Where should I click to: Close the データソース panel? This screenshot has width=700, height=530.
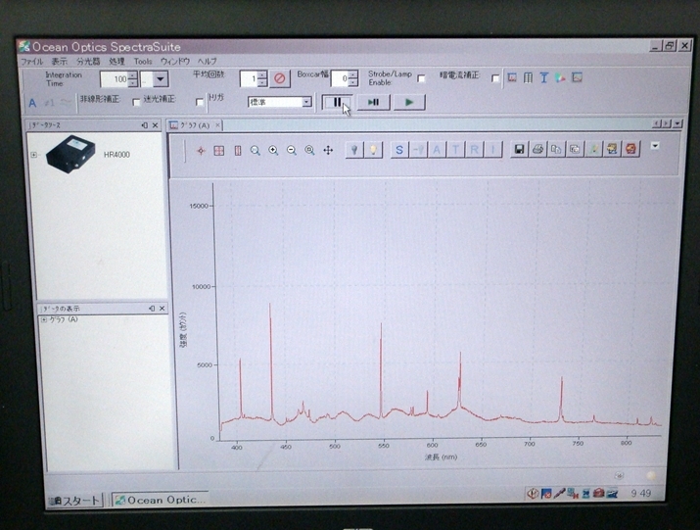155,125
